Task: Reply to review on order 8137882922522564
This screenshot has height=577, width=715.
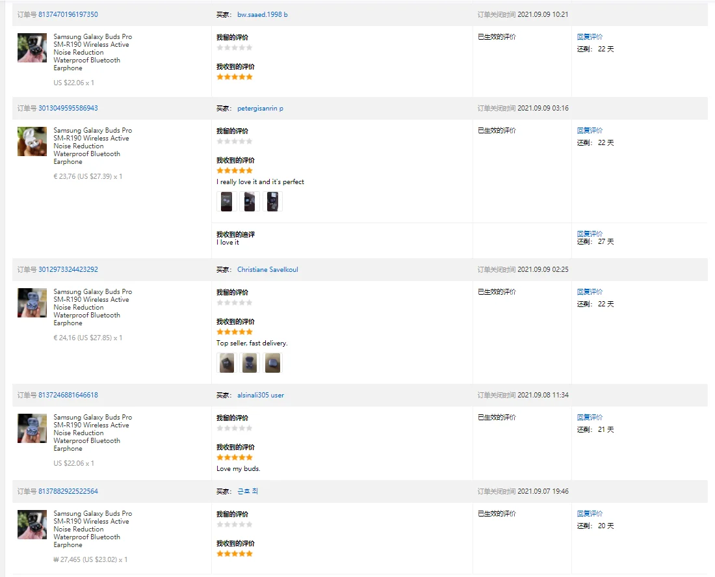Action: coord(590,513)
